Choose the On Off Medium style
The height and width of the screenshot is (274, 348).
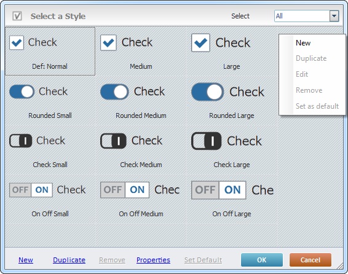[x=141, y=199]
